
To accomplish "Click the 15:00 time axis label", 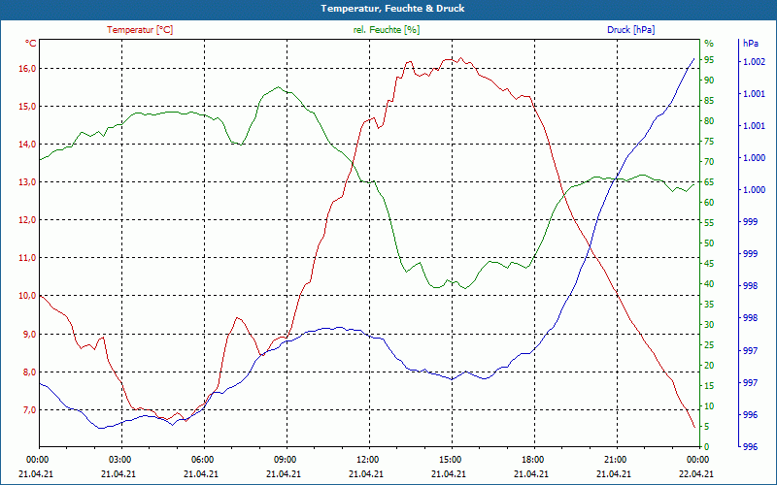I will click(x=450, y=459).
